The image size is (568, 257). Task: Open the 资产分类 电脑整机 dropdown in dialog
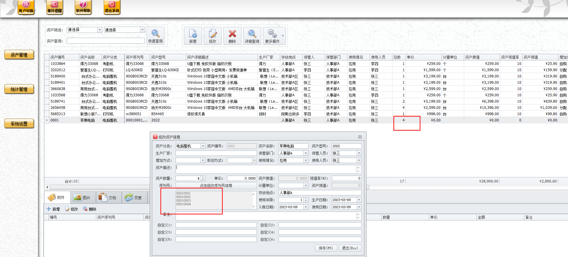[x=203, y=146]
